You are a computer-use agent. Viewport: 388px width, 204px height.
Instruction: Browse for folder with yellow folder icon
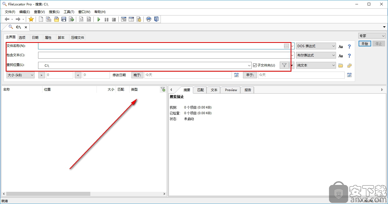coord(341,65)
